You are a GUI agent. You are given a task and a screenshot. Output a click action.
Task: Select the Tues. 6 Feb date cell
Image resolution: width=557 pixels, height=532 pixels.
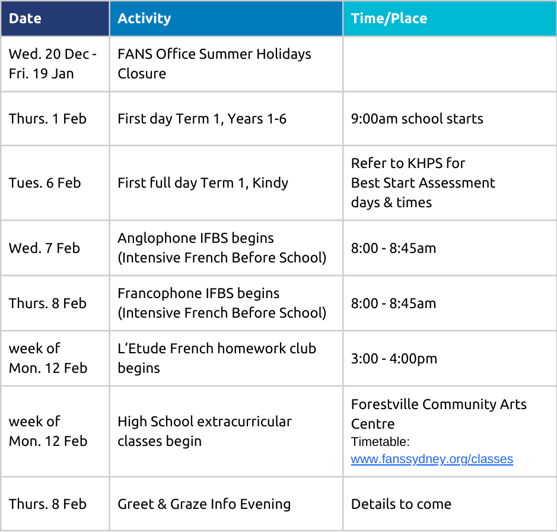(44, 183)
